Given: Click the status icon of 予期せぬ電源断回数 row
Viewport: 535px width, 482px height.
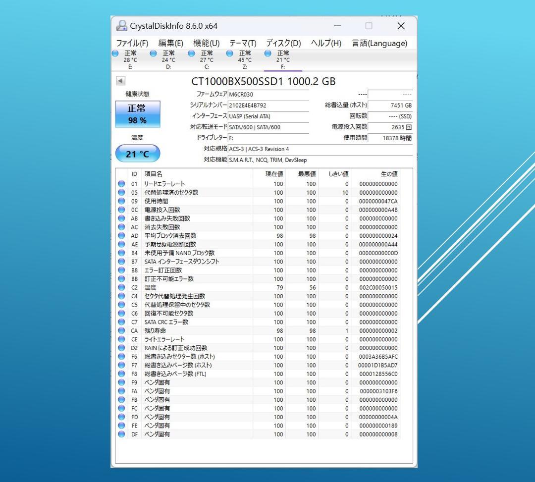Looking at the screenshot, I should pyautogui.click(x=121, y=244).
